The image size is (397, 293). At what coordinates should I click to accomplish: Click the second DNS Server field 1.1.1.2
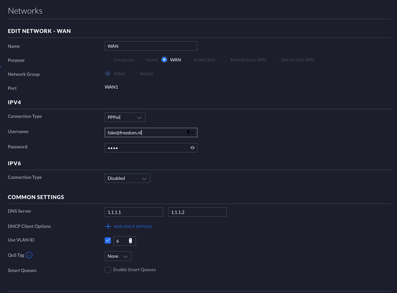pyautogui.click(x=198, y=212)
